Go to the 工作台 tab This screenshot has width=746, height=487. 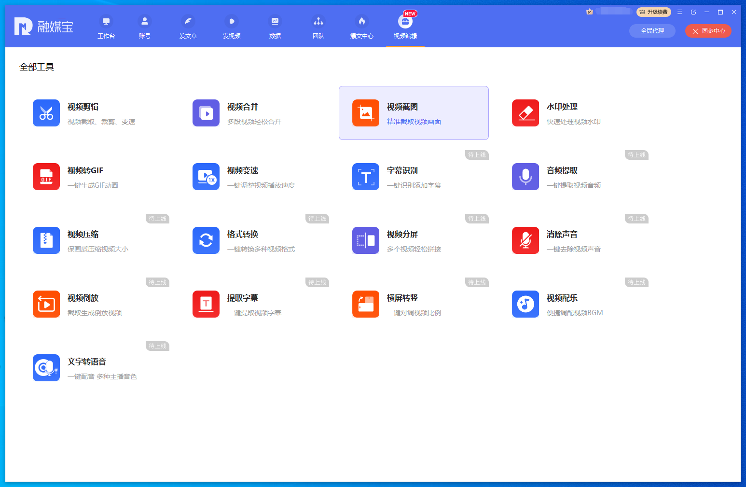(106, 27)
